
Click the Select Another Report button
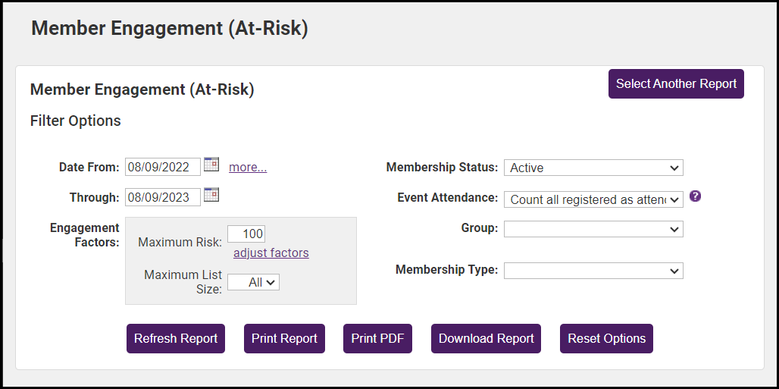coord(676,84)
